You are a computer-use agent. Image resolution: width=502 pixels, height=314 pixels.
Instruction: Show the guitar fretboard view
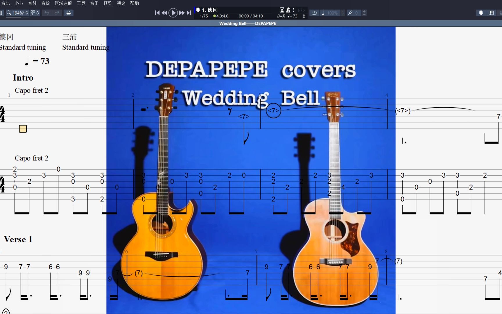pos(481,13)
